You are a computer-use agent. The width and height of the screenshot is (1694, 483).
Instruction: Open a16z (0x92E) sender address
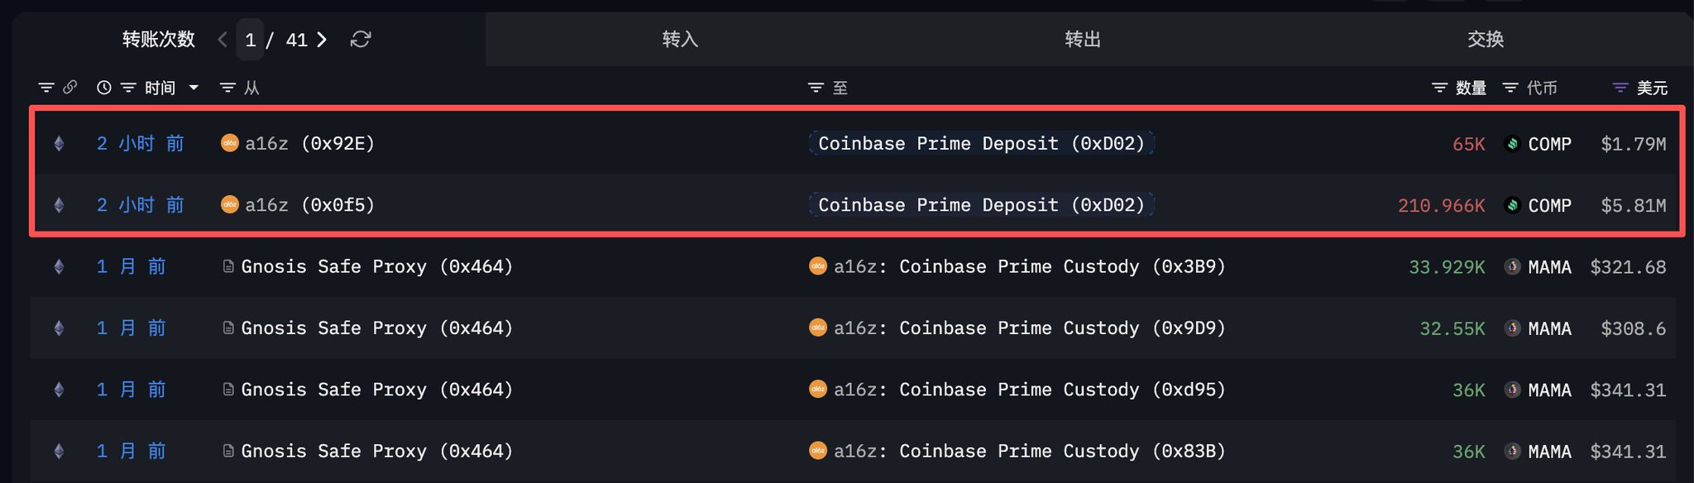(x=309, y=144)
